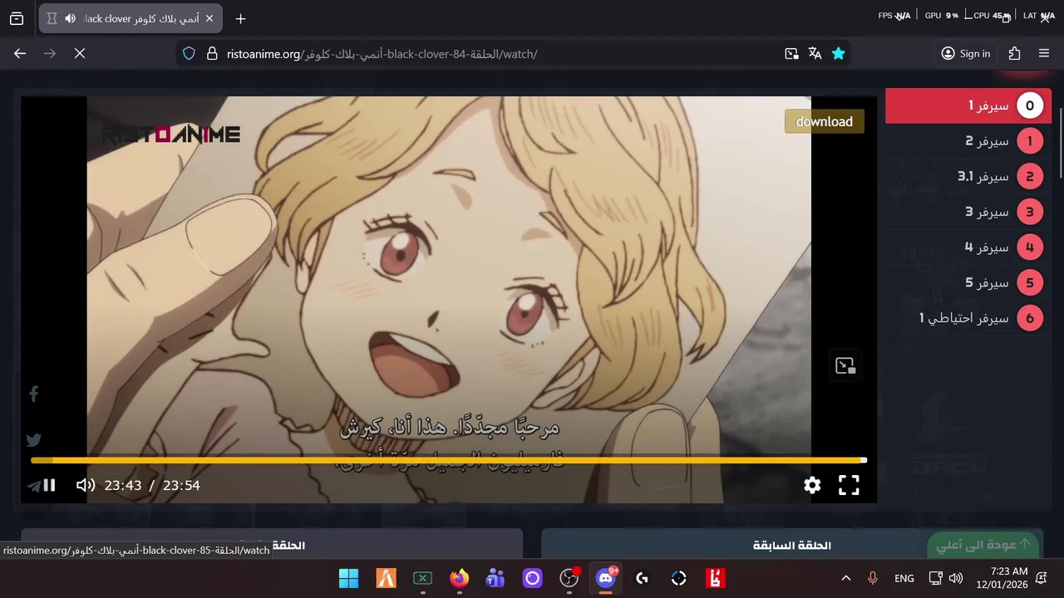The image size is (1064, 598).
Task: Enter fullscreen video mode
Action: point(849,486)
